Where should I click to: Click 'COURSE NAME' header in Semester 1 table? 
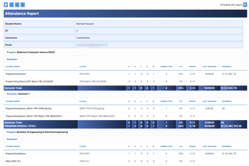(x=13, y=101)
